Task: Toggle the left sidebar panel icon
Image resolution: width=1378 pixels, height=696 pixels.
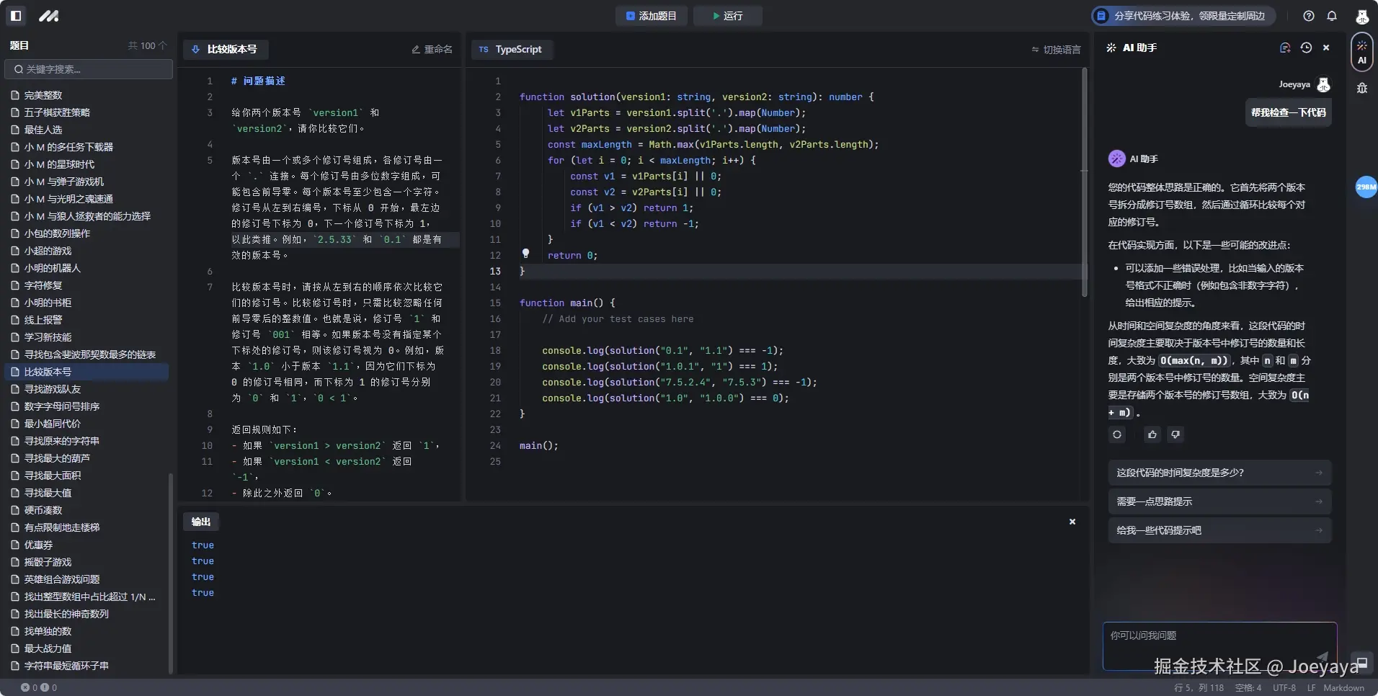Action: (16, 15)
